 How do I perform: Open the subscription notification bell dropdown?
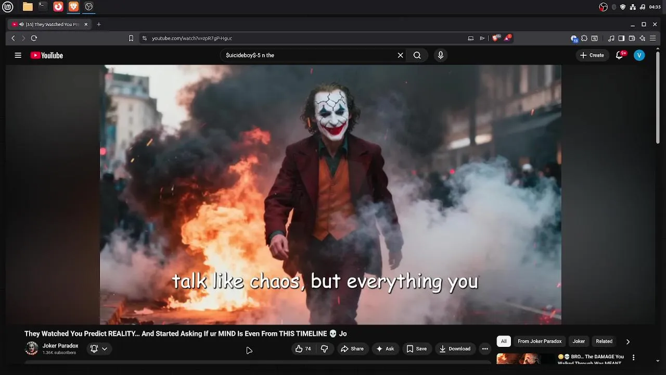click(99, 349)
